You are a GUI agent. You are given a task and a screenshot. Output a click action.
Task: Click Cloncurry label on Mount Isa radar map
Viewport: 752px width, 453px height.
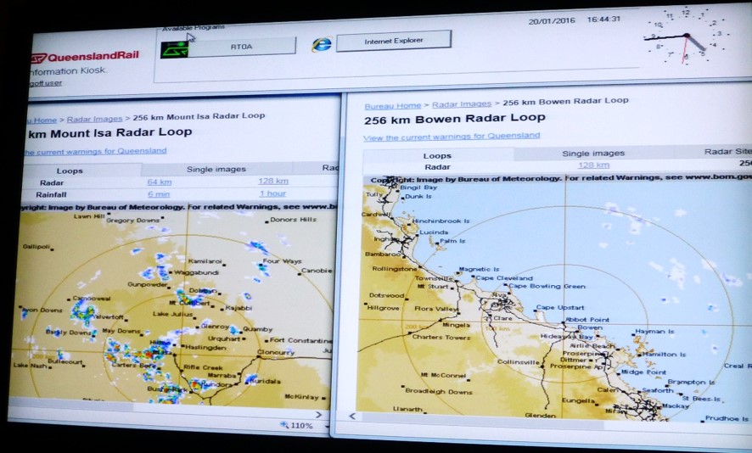tap(276, 352)
